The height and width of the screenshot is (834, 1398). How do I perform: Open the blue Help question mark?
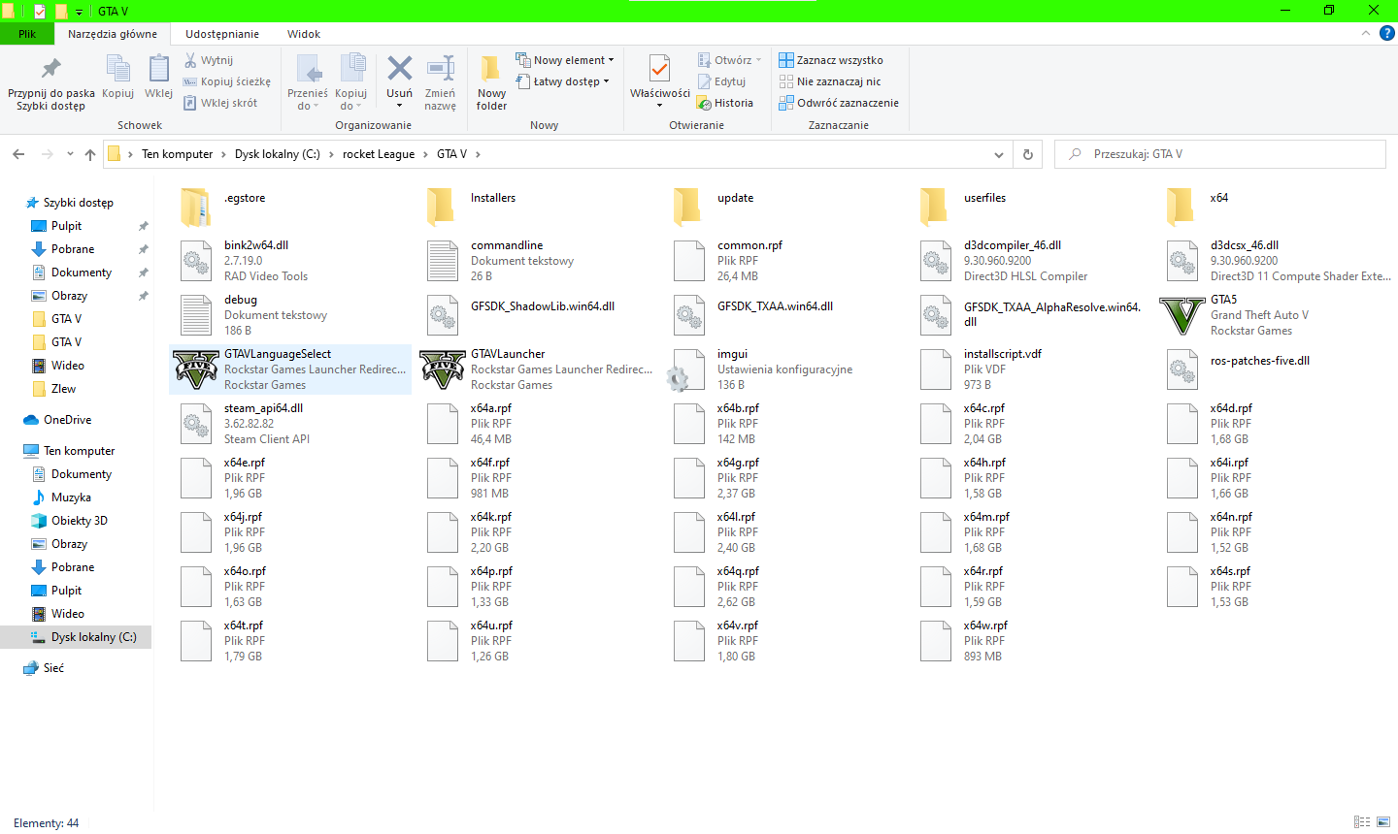pyautogui.click(x=1387, y=33)
